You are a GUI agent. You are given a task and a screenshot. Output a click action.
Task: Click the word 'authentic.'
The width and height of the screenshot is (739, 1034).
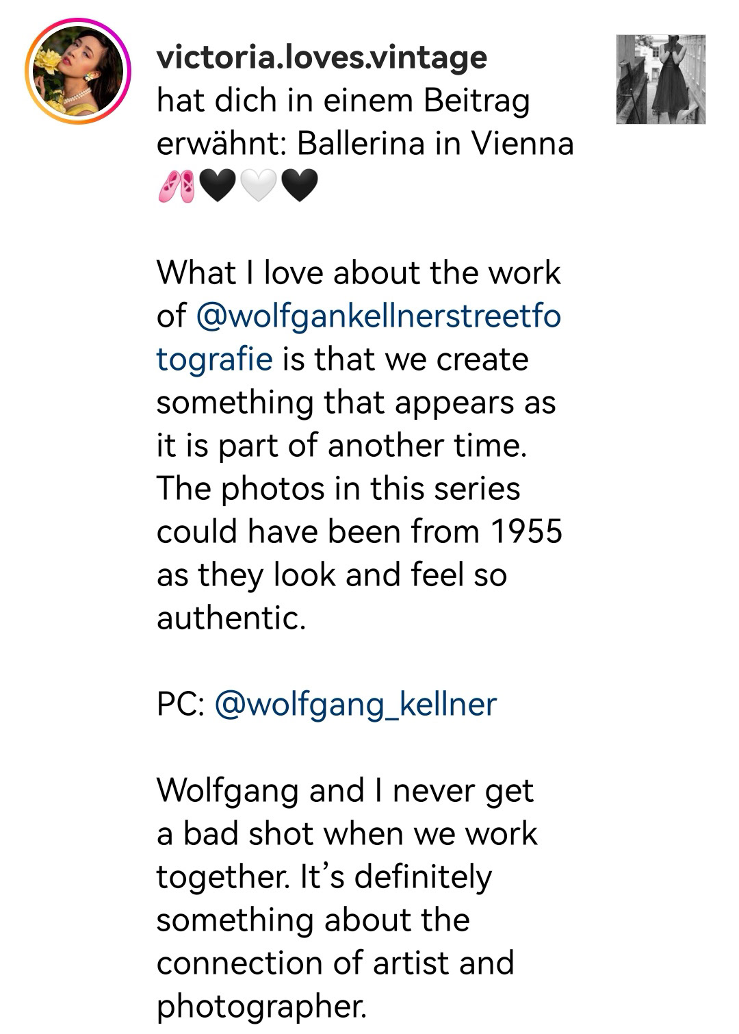pyautogui.click(x=231, y=618)
